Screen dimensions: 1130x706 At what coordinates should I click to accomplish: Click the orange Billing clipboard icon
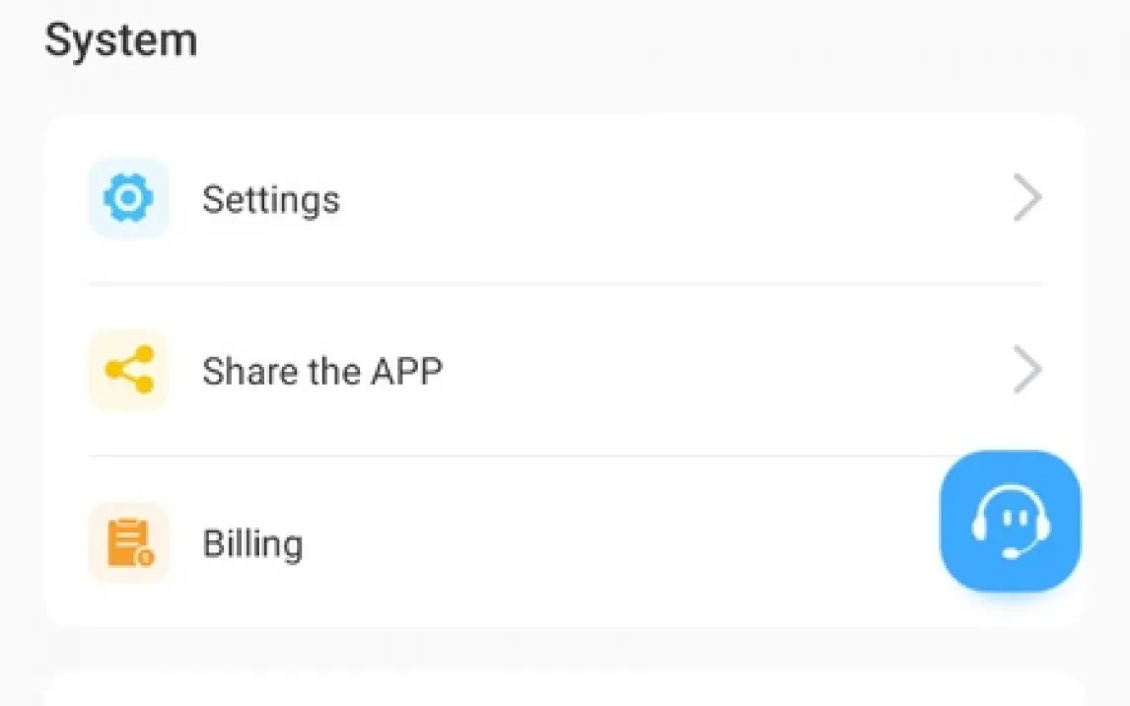point(128,543)
